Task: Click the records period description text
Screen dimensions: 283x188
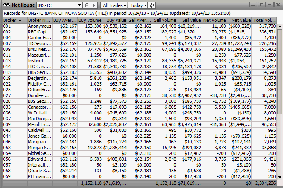Action: click(117, 13)
